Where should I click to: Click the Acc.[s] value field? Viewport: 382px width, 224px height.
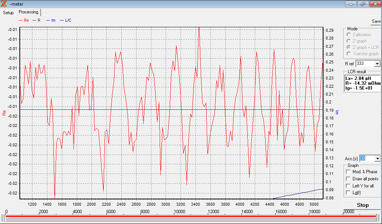367,158
